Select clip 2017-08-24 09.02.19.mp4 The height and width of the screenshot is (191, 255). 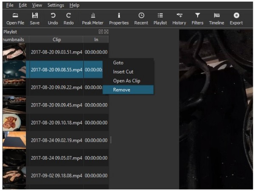point(57,140)
